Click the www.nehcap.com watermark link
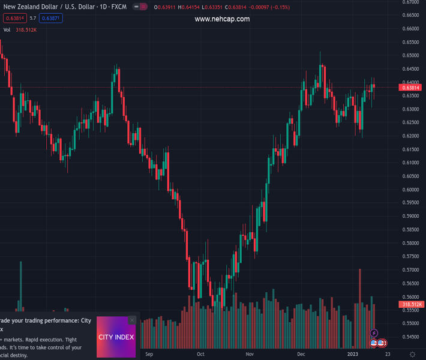The height and width of the screenshot is (360, 426). pos(222,19)
